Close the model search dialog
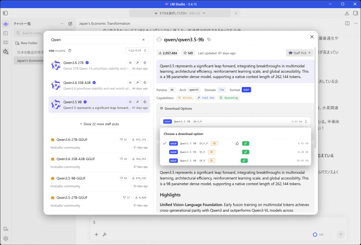The height and width of the screenshot is (245, 361). point(312,37)
